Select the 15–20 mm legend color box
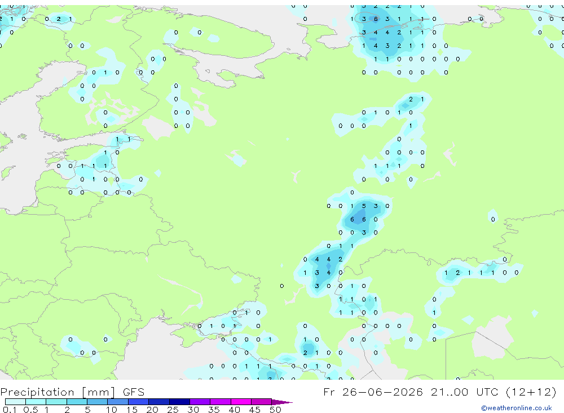The height and width of the screenshot is (413, 564). tap(139, 402)
